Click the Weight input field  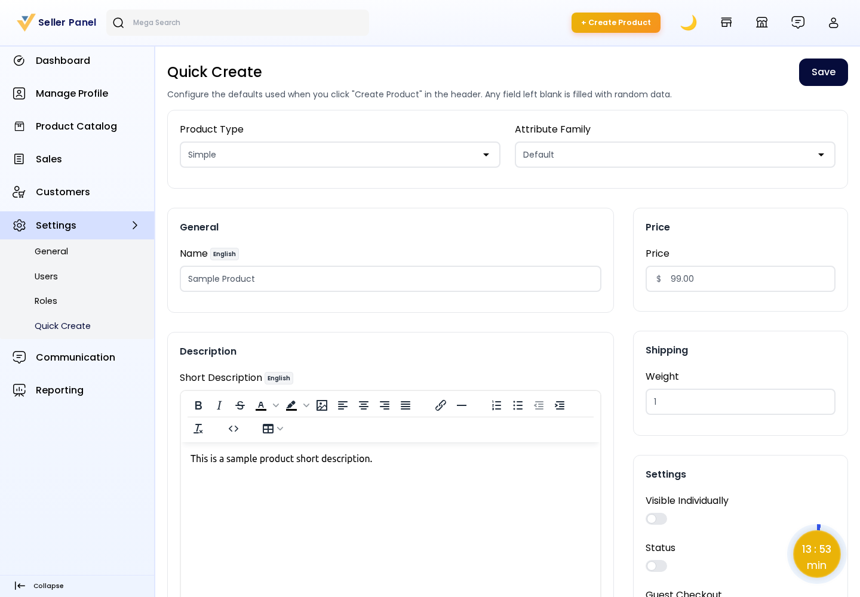point(741,402)
